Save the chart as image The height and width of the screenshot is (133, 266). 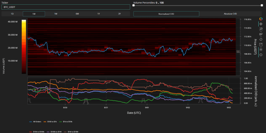click(x=261, y=44)
